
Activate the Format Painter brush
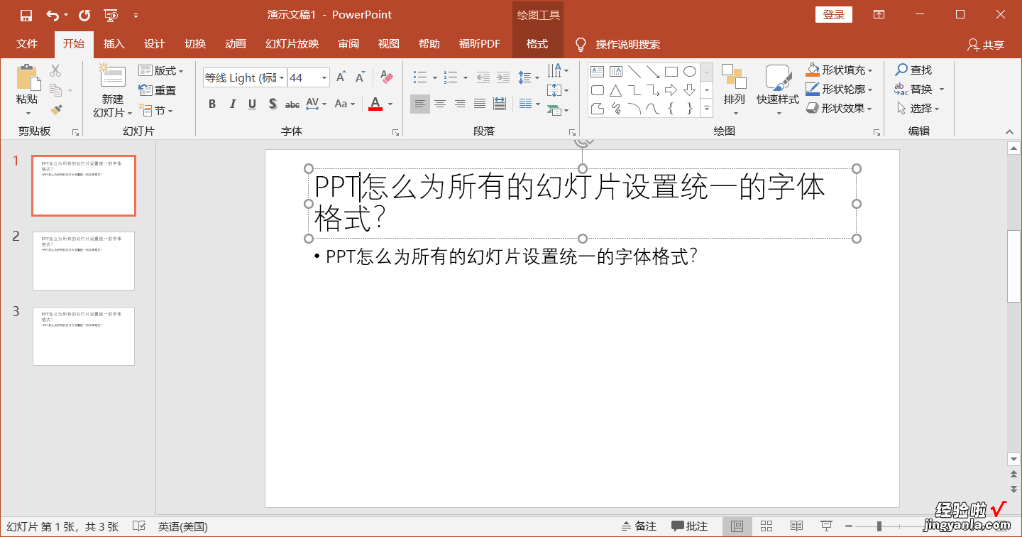pos(55,110)
